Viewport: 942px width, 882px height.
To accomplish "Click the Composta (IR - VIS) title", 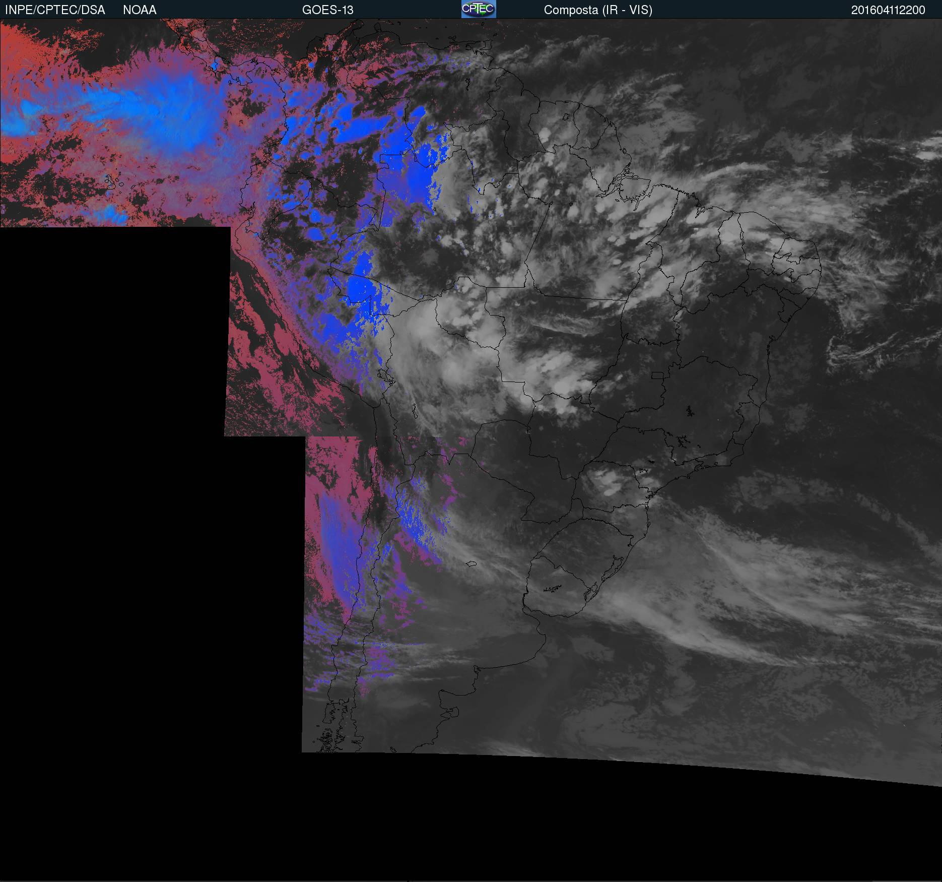I will [x=598, y=10].
